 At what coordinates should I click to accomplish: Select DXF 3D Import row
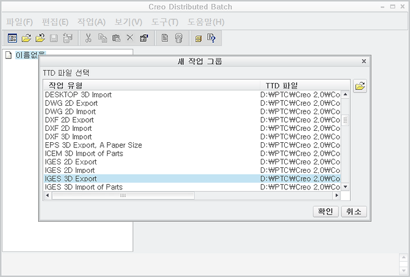pyautogui.click(x=192, y=137)
